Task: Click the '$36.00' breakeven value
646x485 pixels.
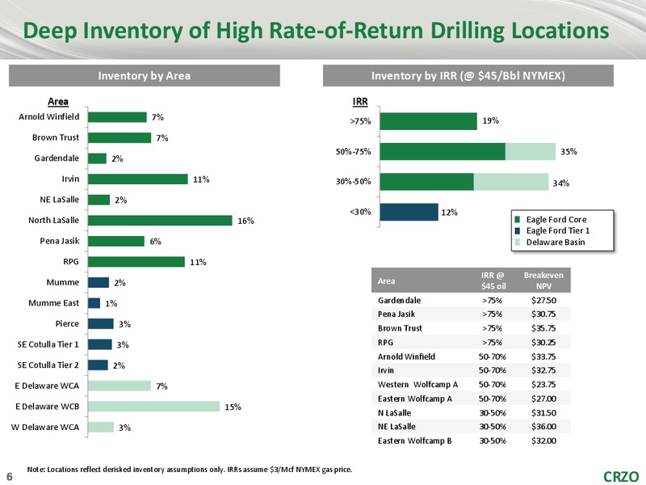Action: (x=543, y=427)
